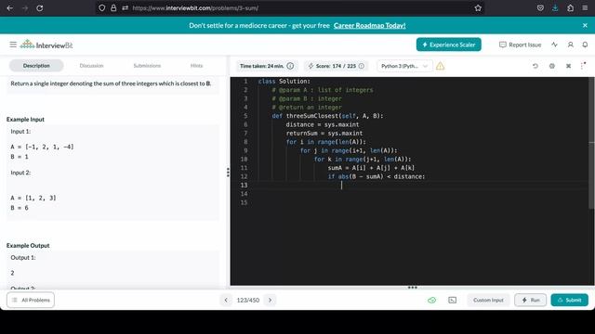Click the 'returnSum = sys.maxint' line
Viewport: 595px width, 334px height.
[x=324, y=134]
